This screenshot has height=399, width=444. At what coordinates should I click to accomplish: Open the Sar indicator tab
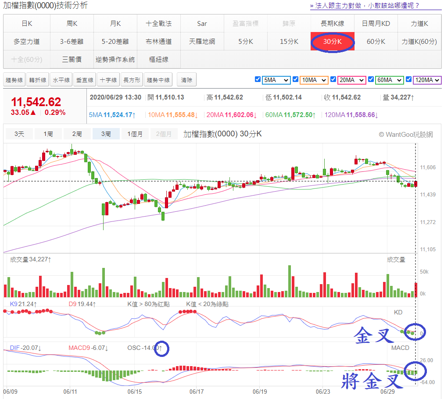(202, 24)
